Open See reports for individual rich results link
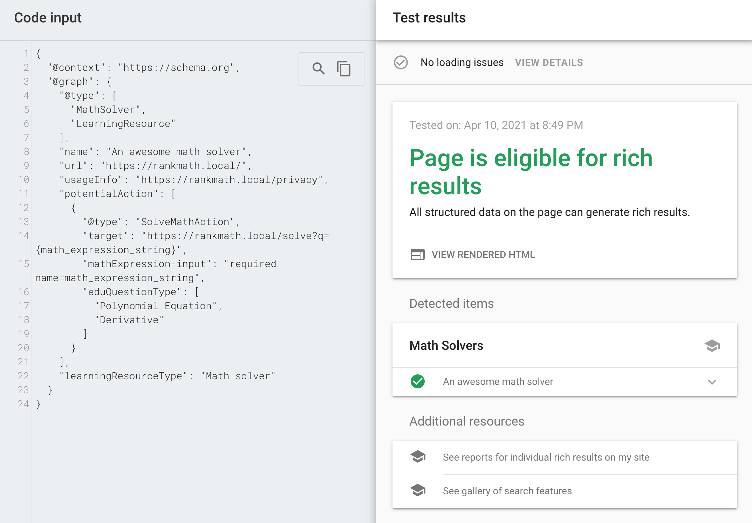Screen dimensions: 752x523 coord(546,457)
